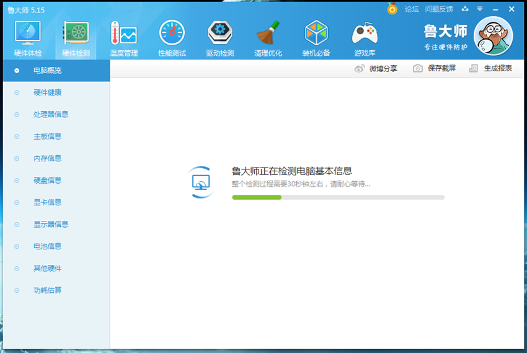
Task: Open 硬件体检 hardware checkup icon
Action: [x=28, y=32]
